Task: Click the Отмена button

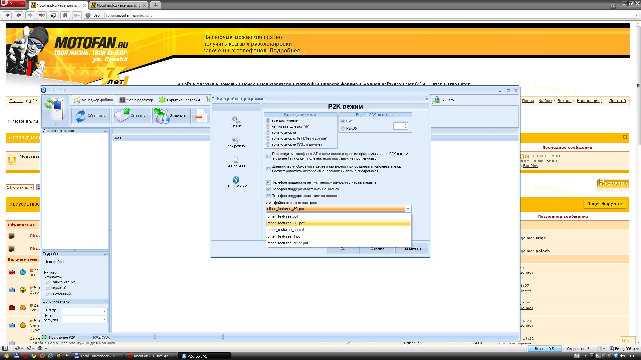Action: pyautogui.click(x=377, y=248)
